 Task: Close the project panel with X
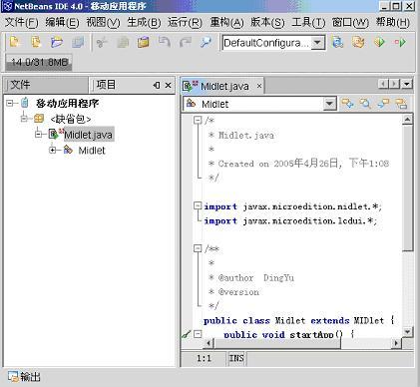pos(169,85)
